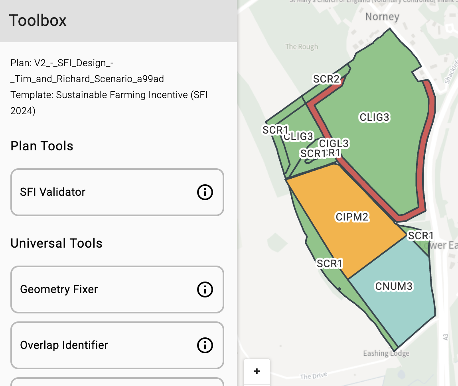This screenshot has height=386, width=458.
Task: Click the Eashing Lodge map label
Action: pos(386,353)
